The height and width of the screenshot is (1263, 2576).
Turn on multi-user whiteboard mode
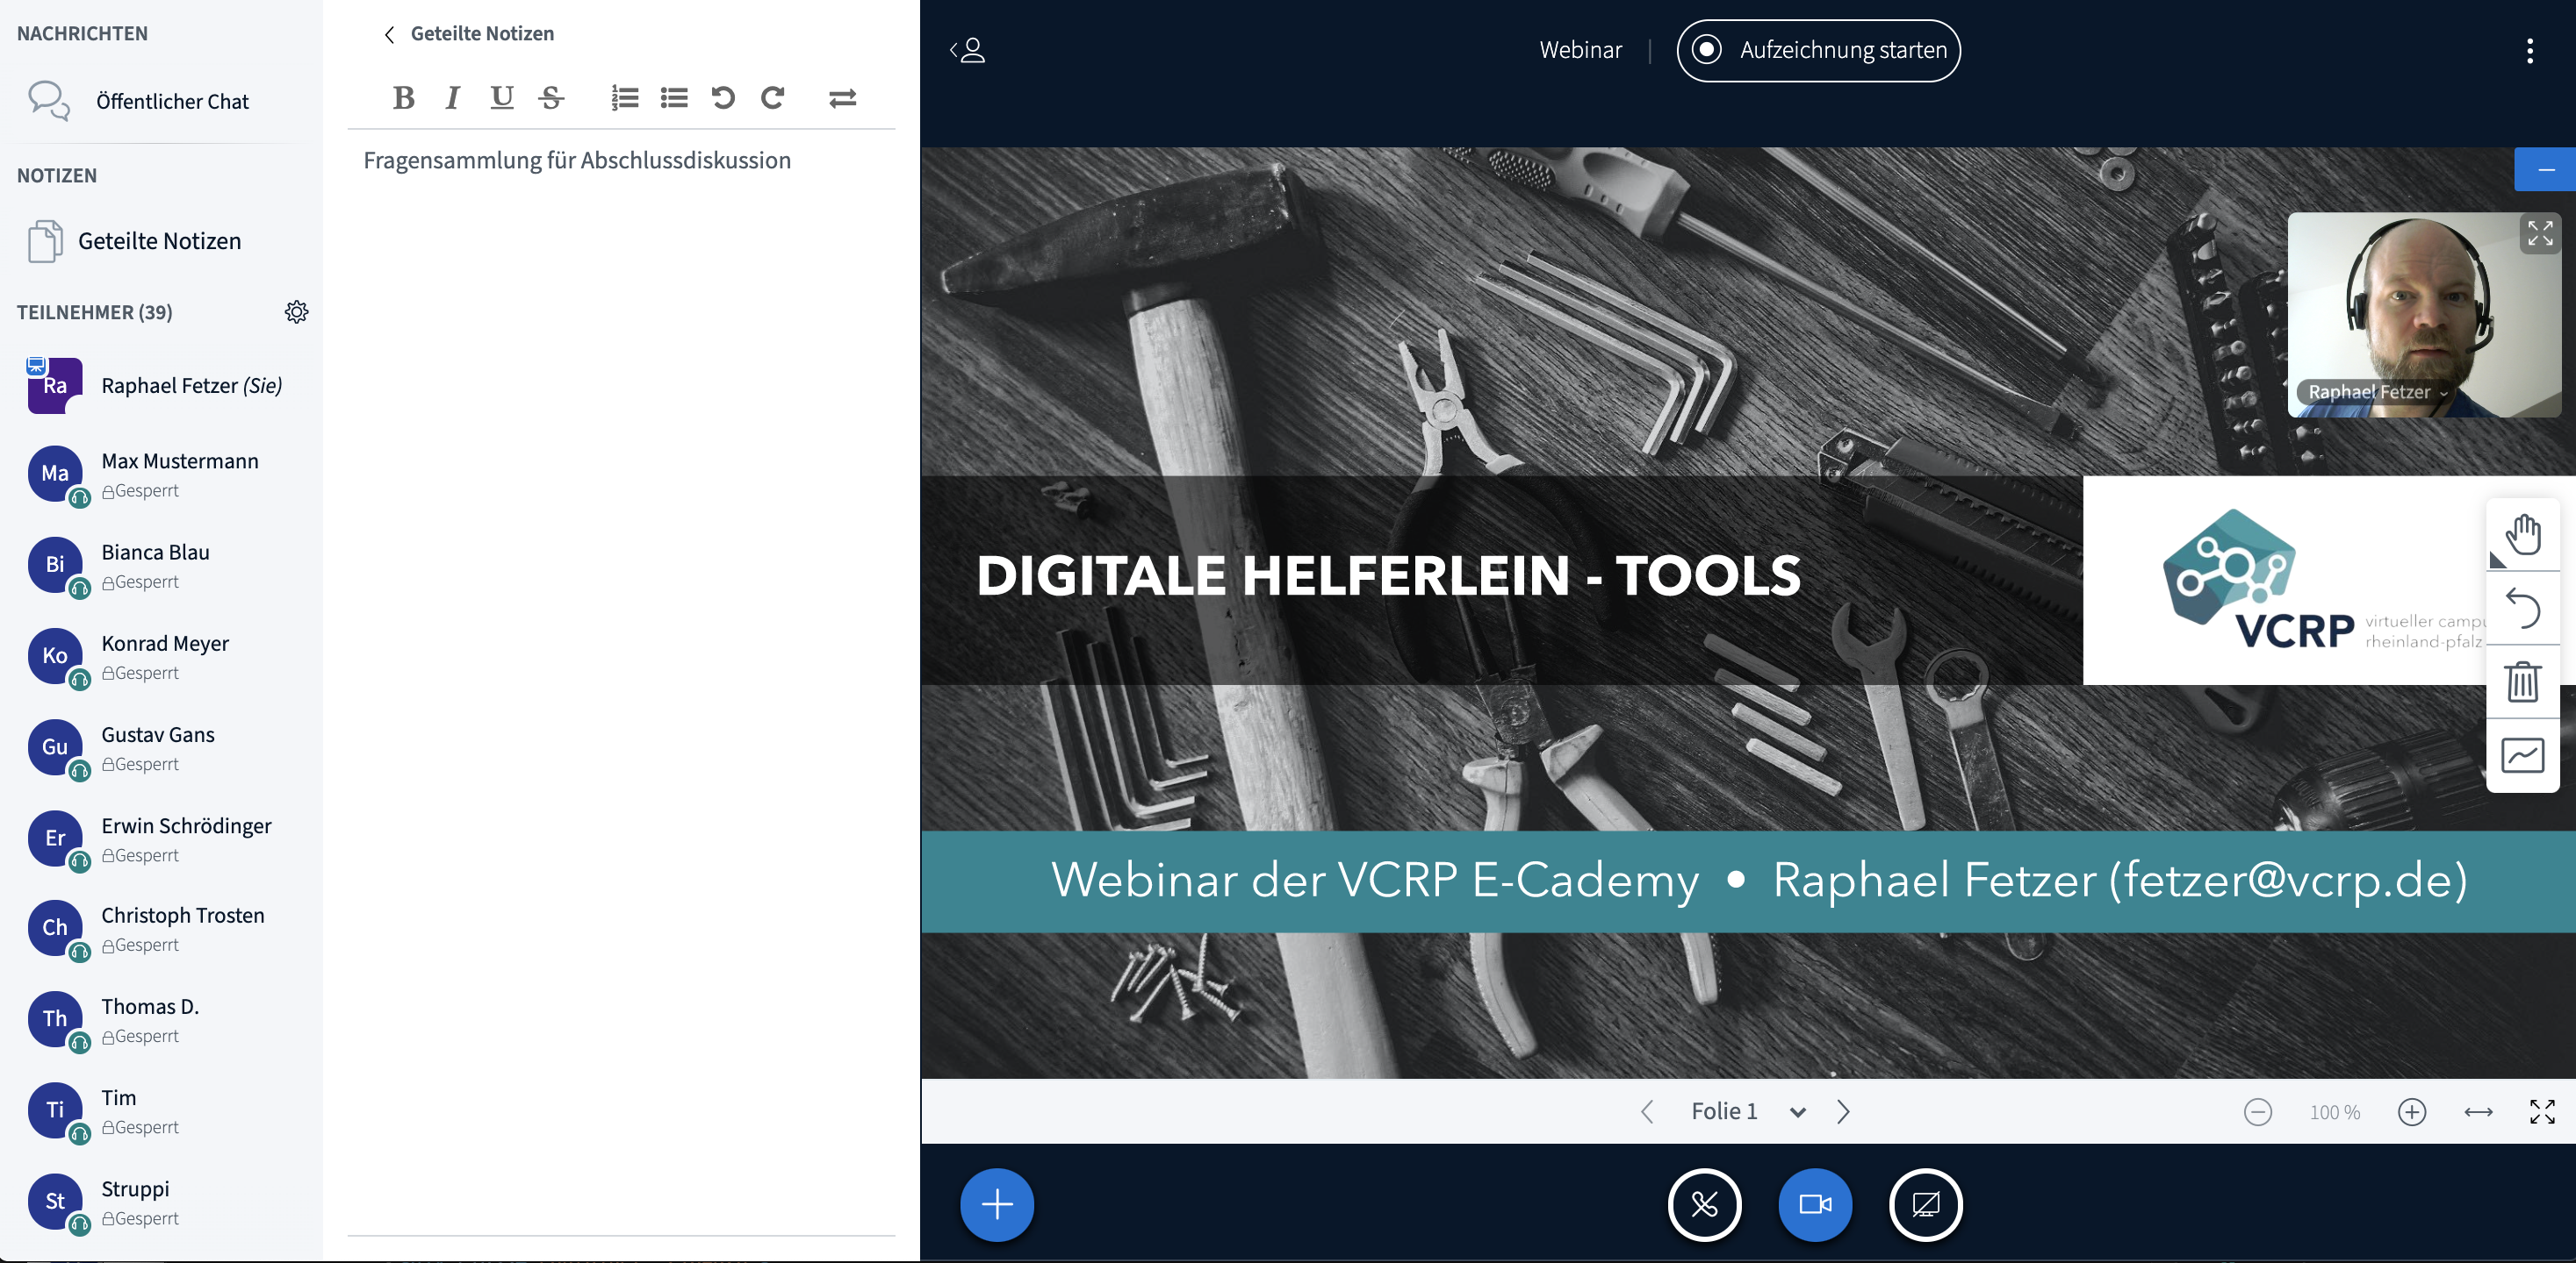(x=2522, y=755)
